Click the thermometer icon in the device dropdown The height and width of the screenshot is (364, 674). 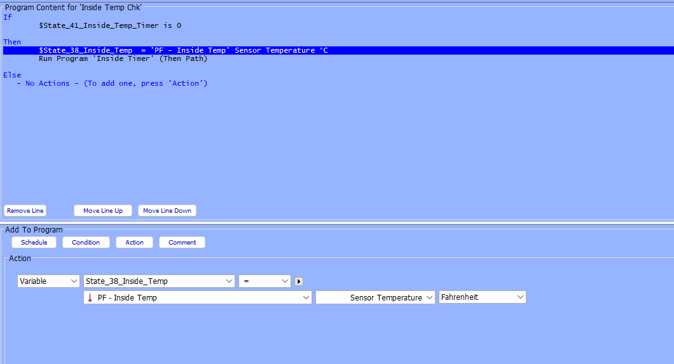(x=90, y=298)
